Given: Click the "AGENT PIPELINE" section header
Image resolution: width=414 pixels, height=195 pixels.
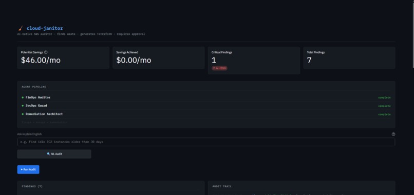Looking at the screenshot, I should (34, 87).
